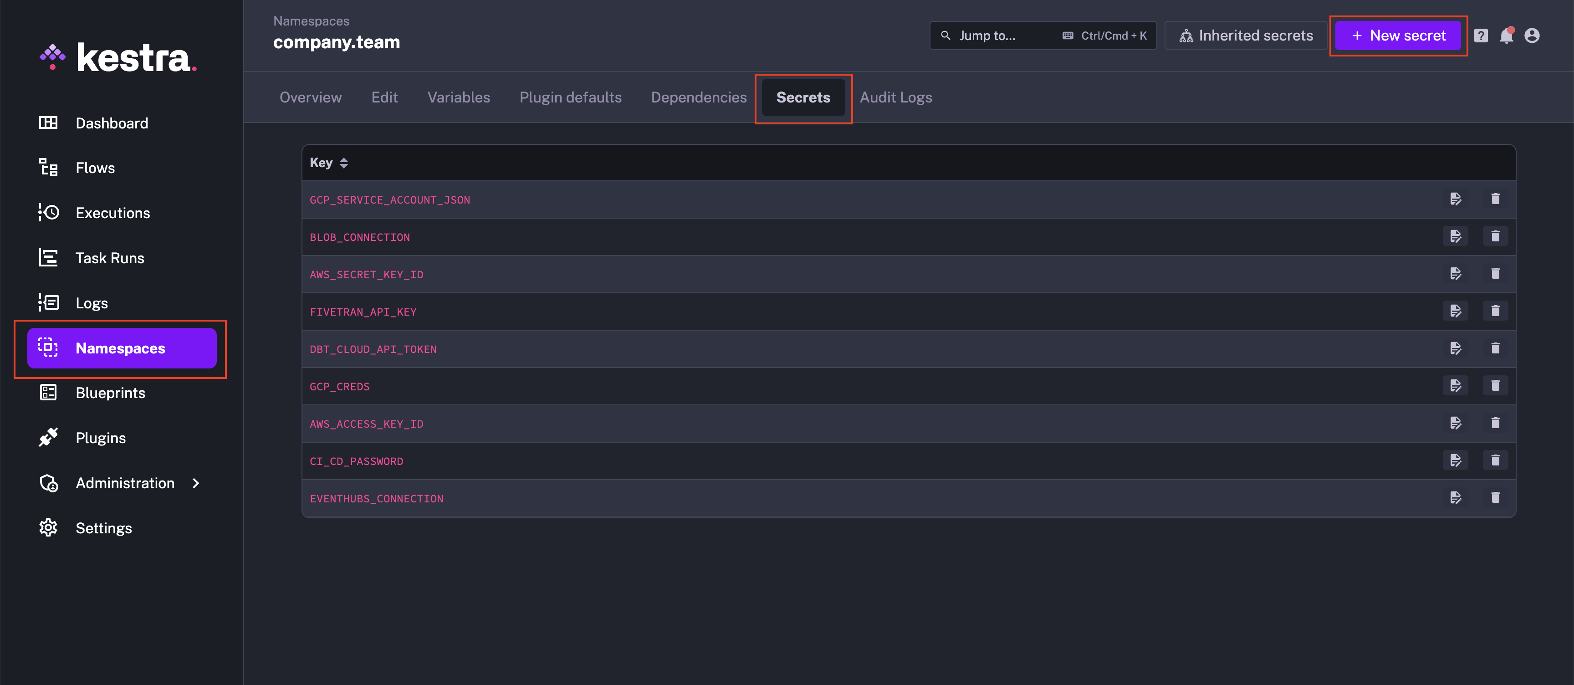View Inherited secrets
This screenshot has width=1574, height=685.
coord(1246,36)
